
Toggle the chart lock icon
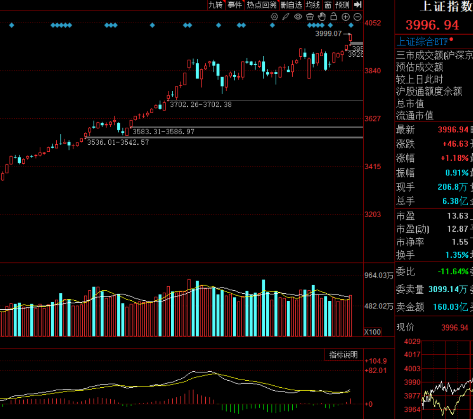(x=333, y=17)
